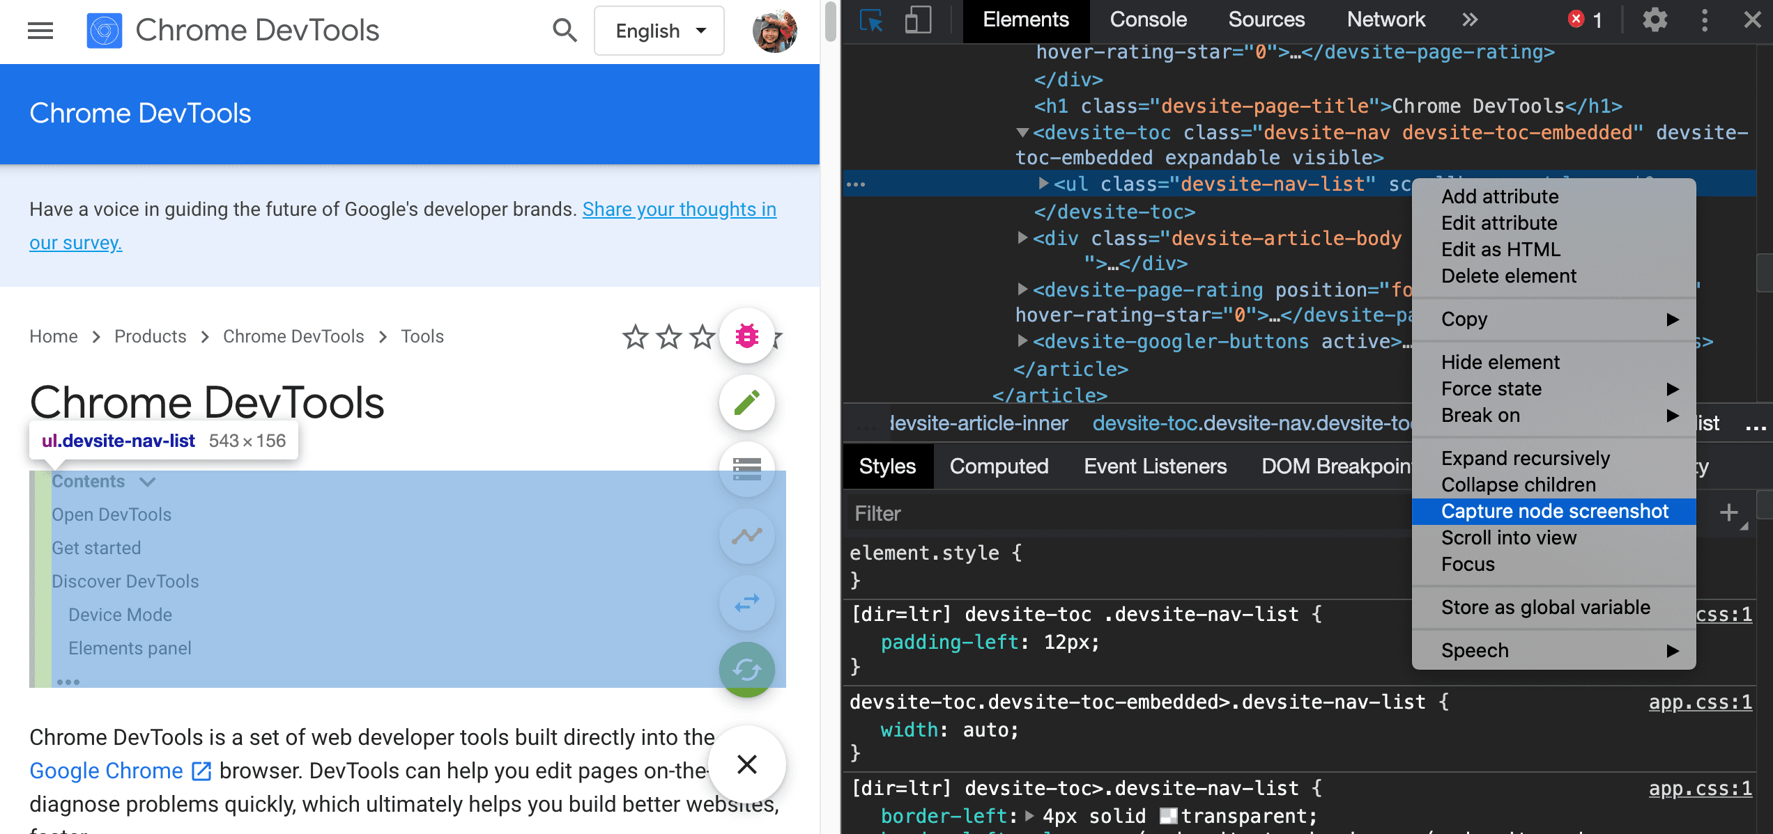
Task: Click the first star rating toggle
Action: click(x=636, y=337)
